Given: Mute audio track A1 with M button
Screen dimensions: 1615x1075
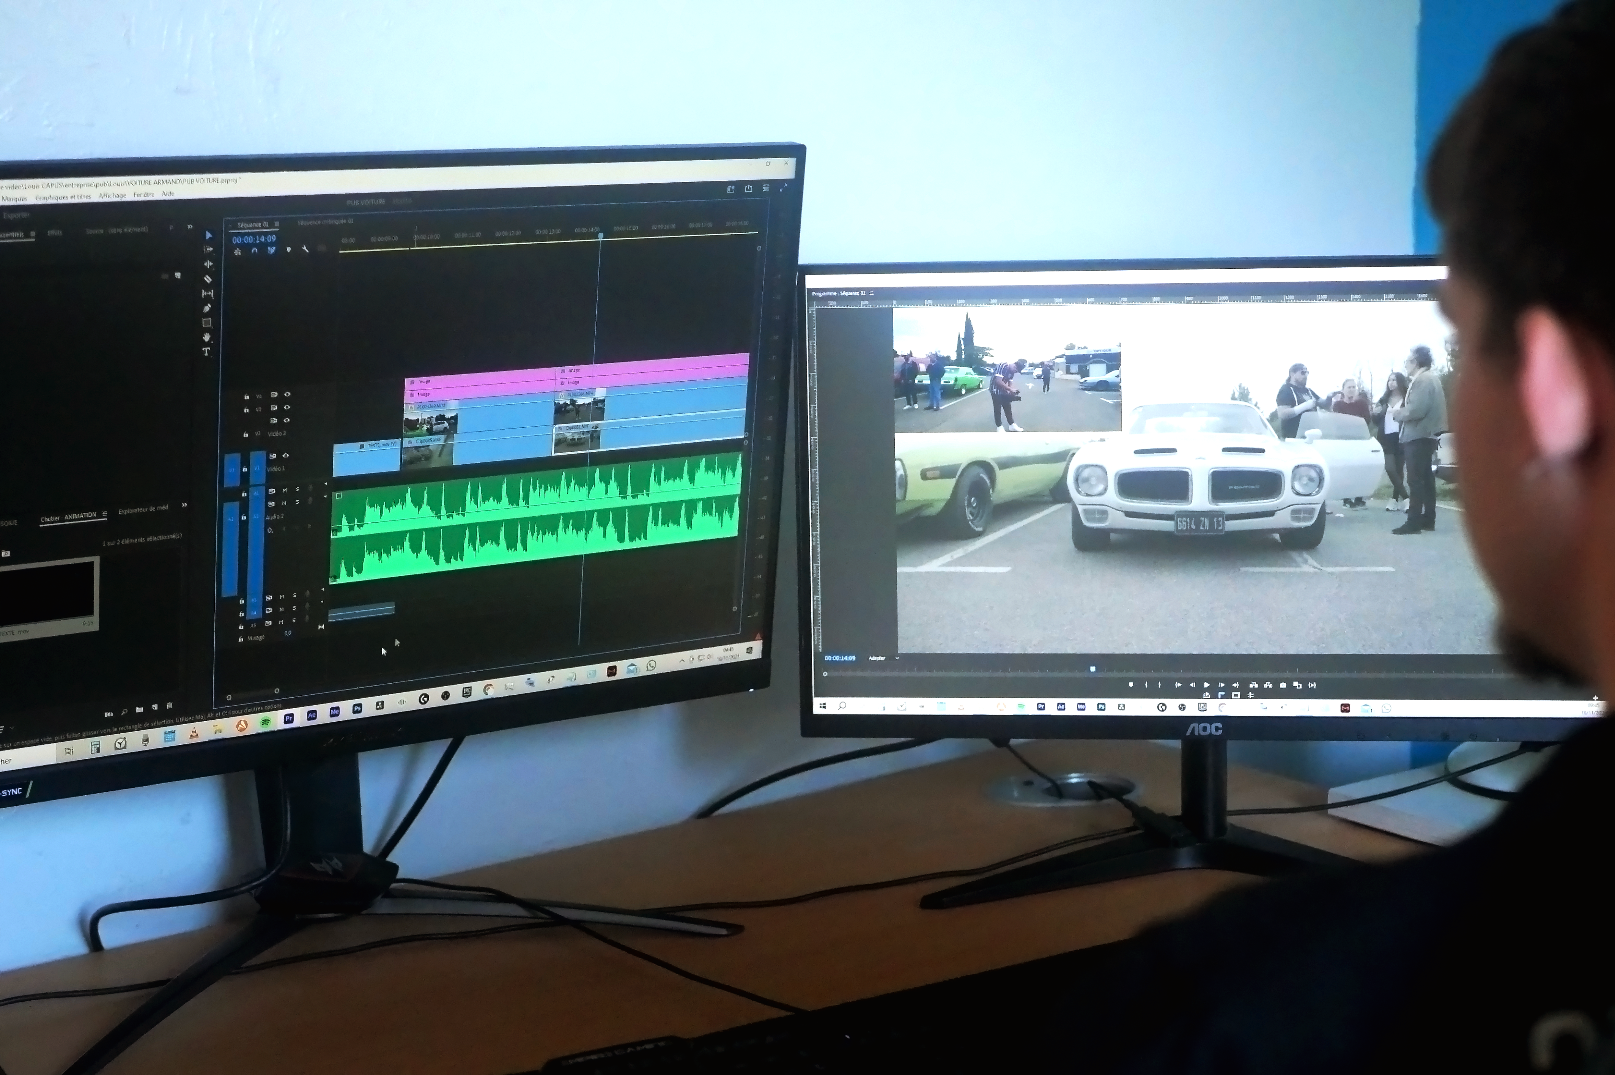Looking at the screenshot, I should [284, 490].
